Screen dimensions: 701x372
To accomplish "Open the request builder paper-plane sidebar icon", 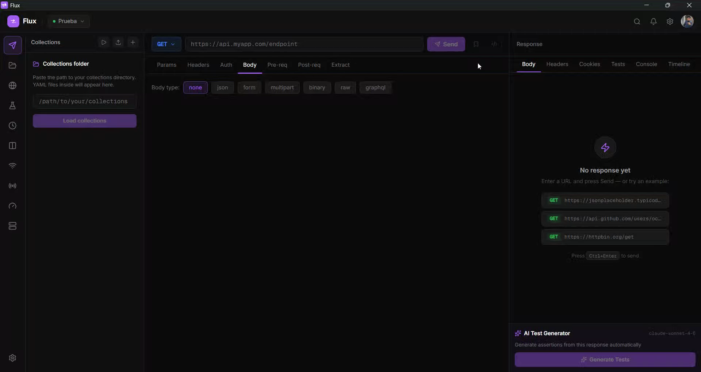I will [12, 45].
